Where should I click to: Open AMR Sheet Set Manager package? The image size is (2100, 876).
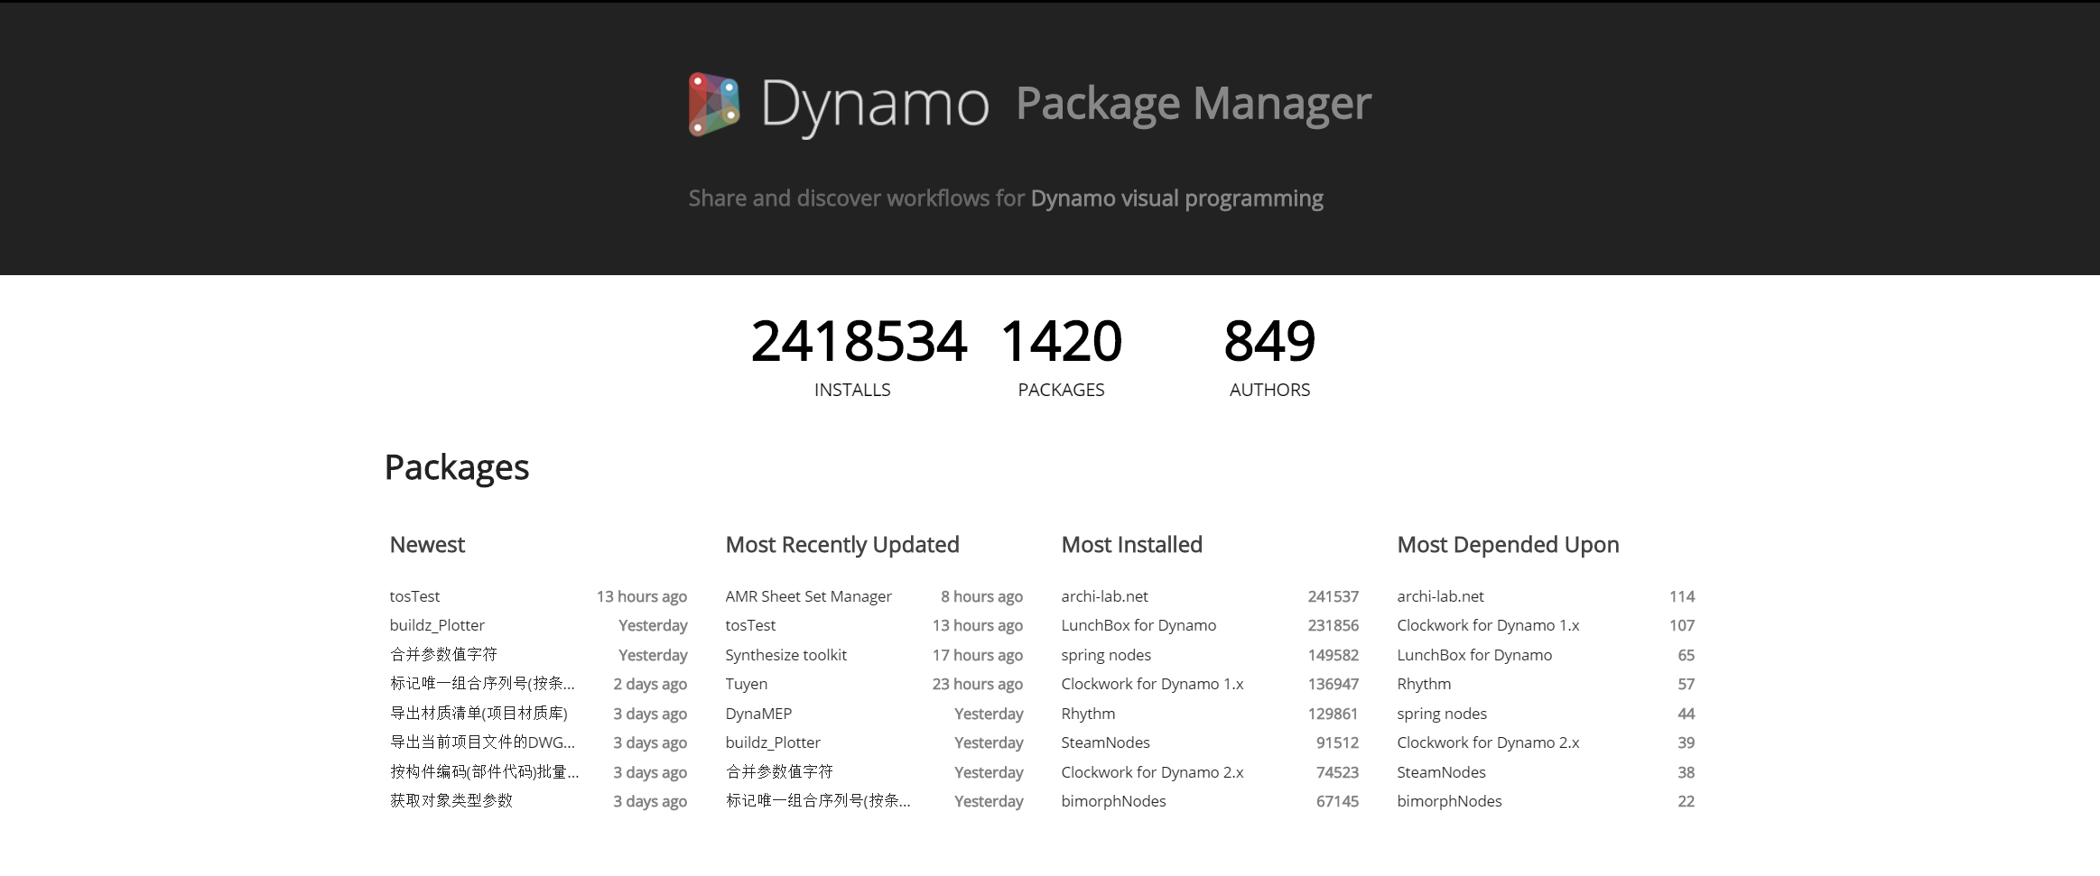tap(808, 596)
